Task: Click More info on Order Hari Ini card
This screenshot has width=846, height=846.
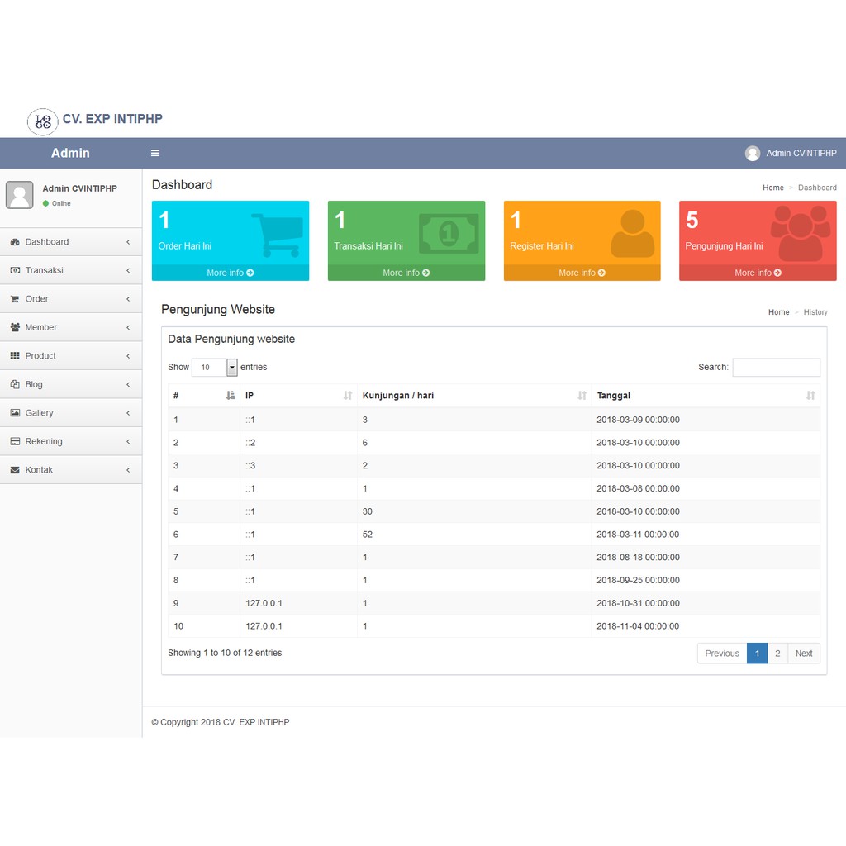Action: point(231,273)
